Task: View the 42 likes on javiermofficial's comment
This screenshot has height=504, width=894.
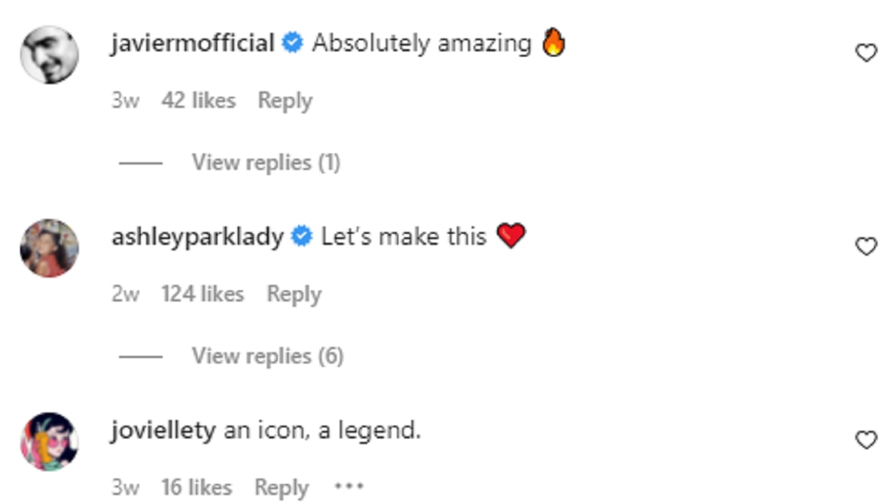Action: [198, 101]
